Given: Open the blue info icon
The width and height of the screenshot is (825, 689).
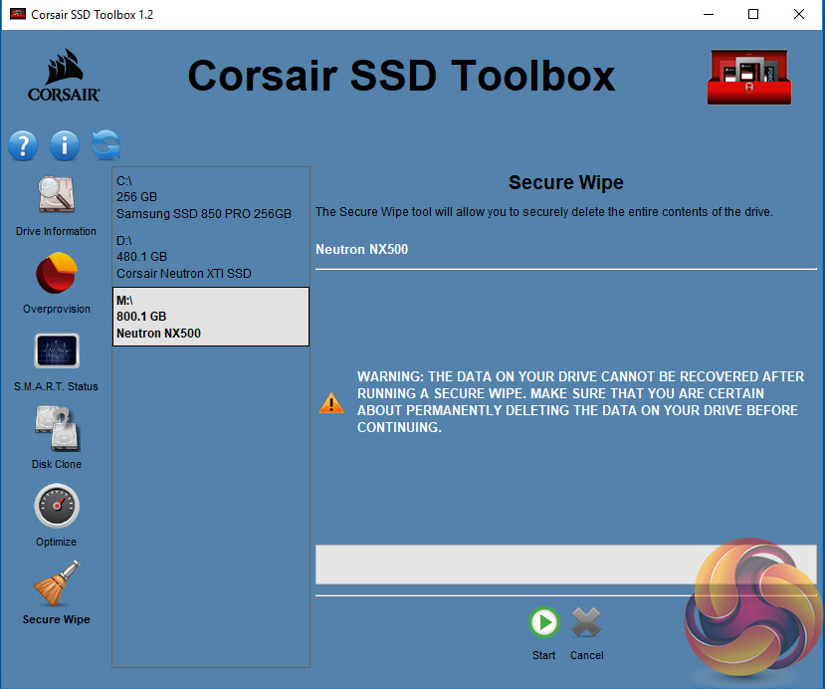Looking at the screenshot, I should pos(65,145).
